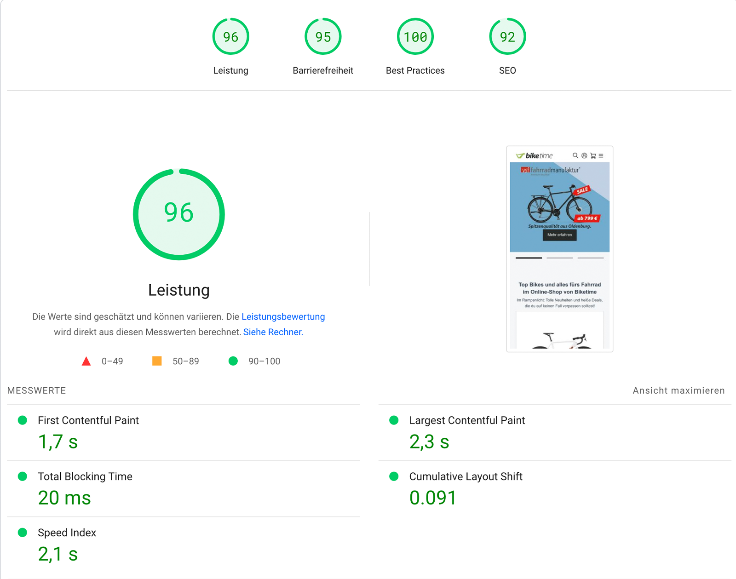Click the red triangle 0–49 legend icon
Screen dimensions: 736x579
click(86, 361)
